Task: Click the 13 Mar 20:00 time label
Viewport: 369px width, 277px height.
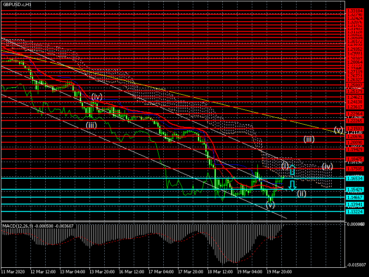Action: pos(102,271)
